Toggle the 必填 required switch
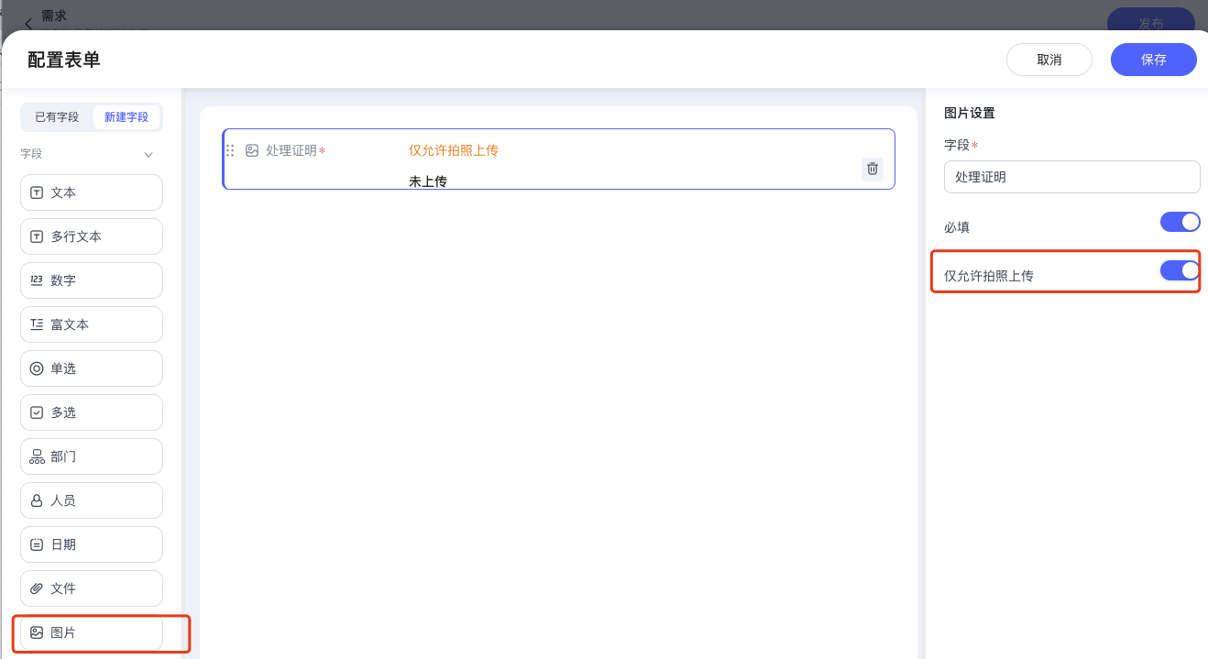The width and height of the screenshot is (1208, 659). point(1180,222)
